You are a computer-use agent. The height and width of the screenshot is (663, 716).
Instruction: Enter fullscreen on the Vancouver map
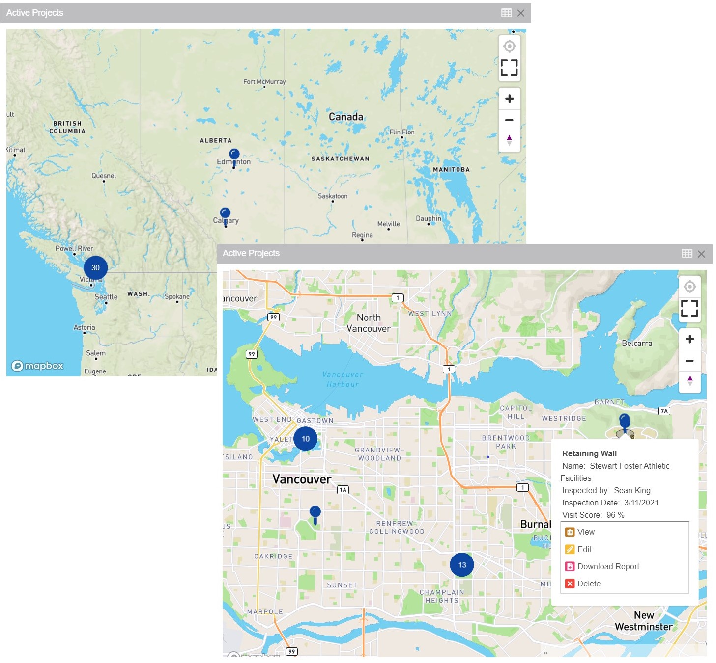pos(689,308)
